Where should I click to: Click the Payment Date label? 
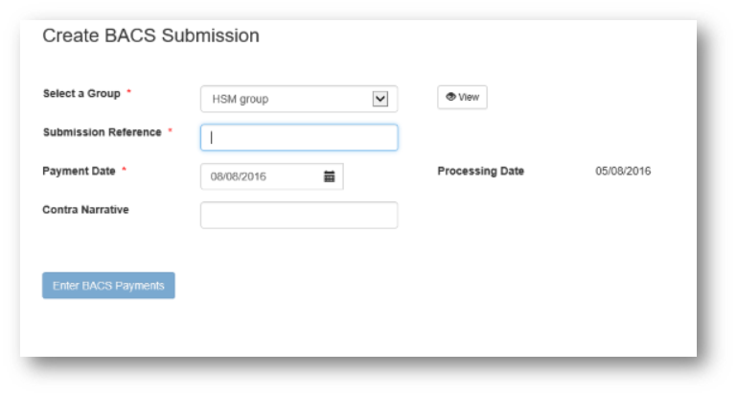point(79,171)
